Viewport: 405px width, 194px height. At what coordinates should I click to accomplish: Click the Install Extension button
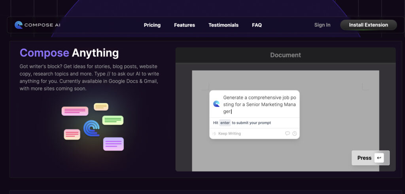coord(368,25)
